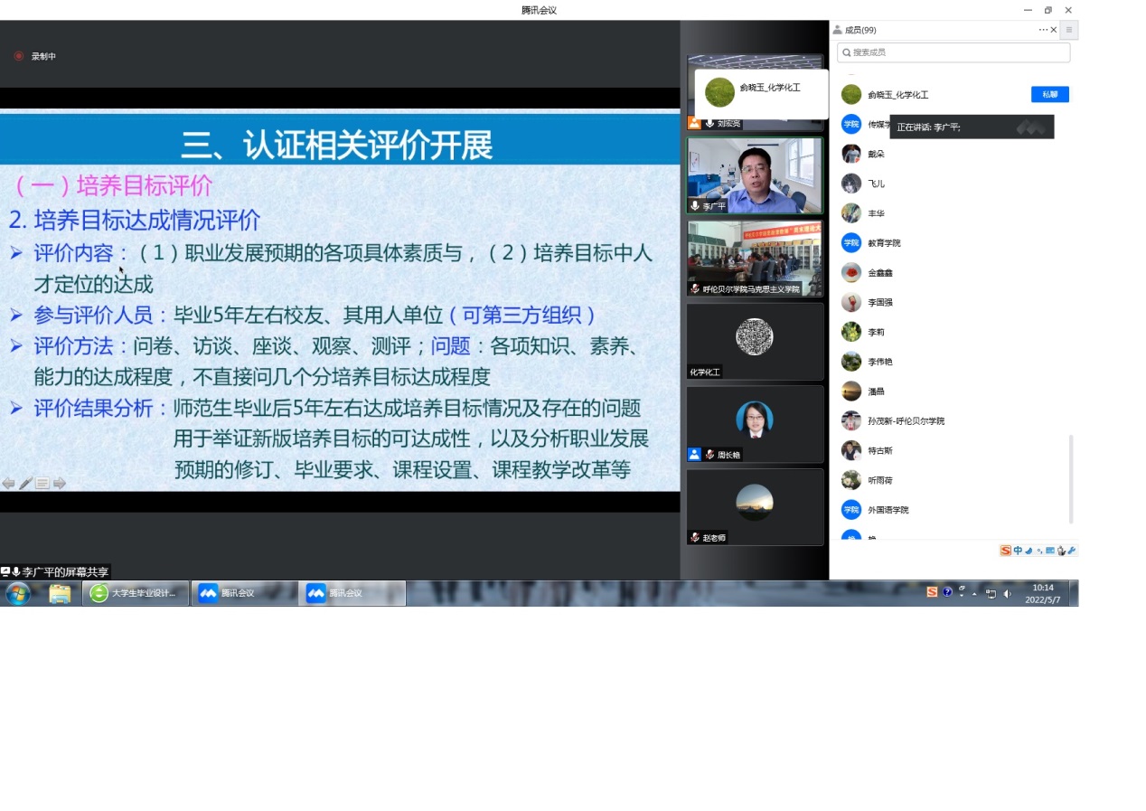Image resolution: width=1146 pixels, height=811 pixels.
Task: Open the members panel more options ellipsis
Action: click(1042, 30)
